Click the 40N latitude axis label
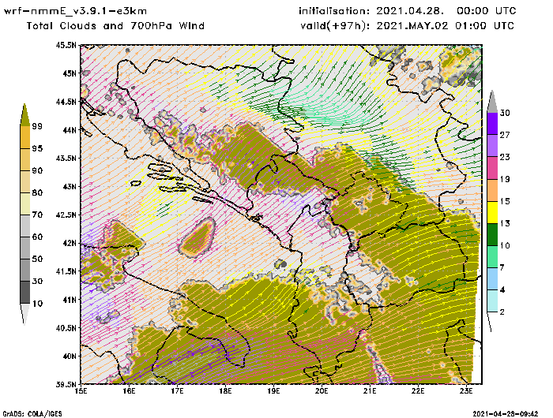The height and width of the screenshot is (418, 553). 69,356
